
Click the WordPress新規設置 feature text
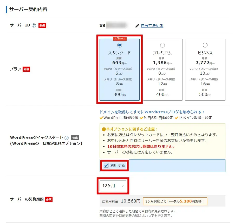121,118
